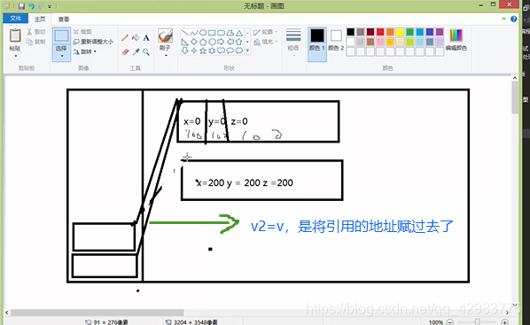Collapse the ribbon with the chevron
This screenshot has width=530, height=325.
click(x=503, y=19)
